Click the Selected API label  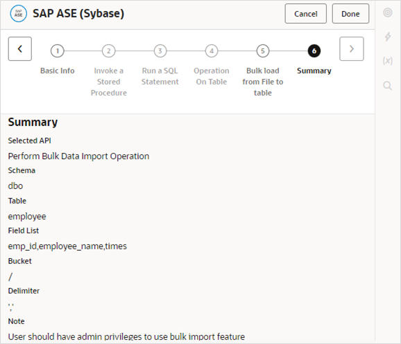[29, 141]
